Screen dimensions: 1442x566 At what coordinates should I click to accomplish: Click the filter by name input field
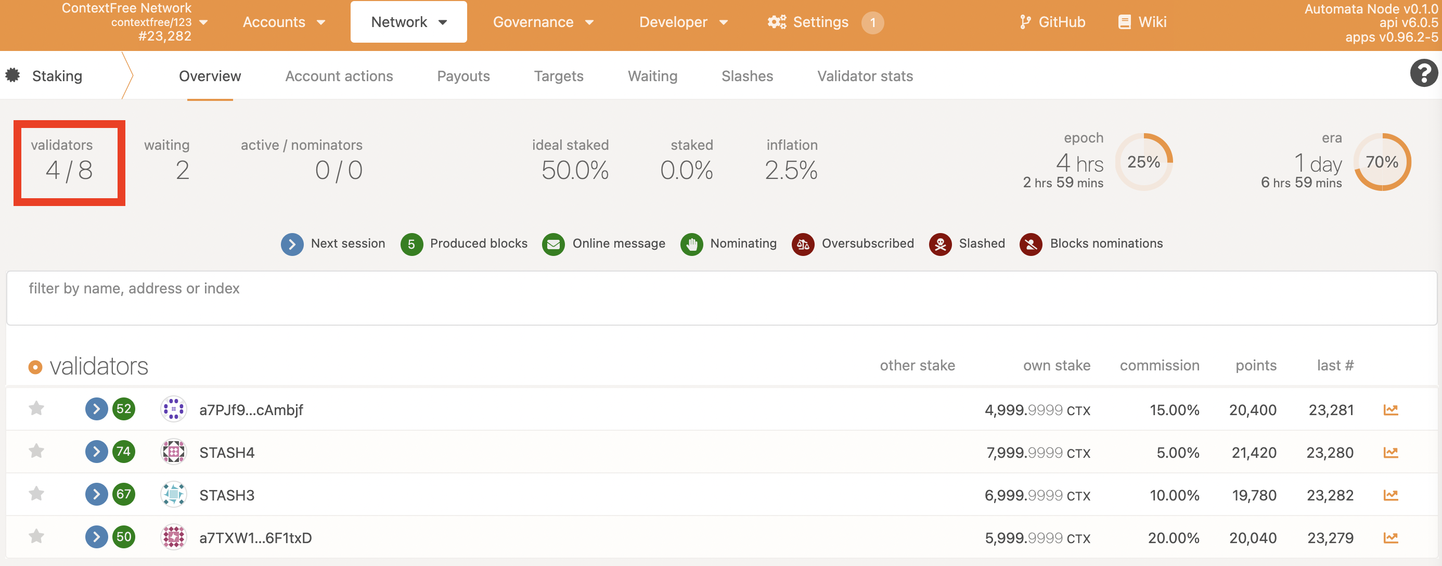(722, 298)
